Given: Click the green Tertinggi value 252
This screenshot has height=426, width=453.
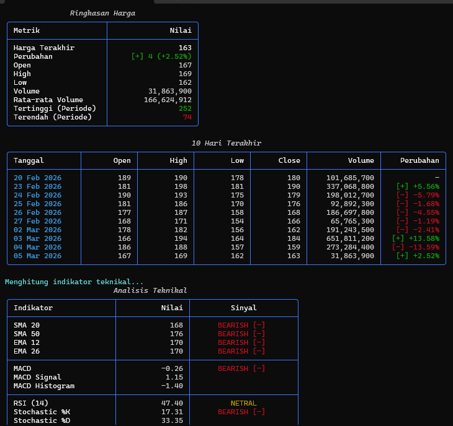Looking at the screenshot, I should (x=185, y=108).
